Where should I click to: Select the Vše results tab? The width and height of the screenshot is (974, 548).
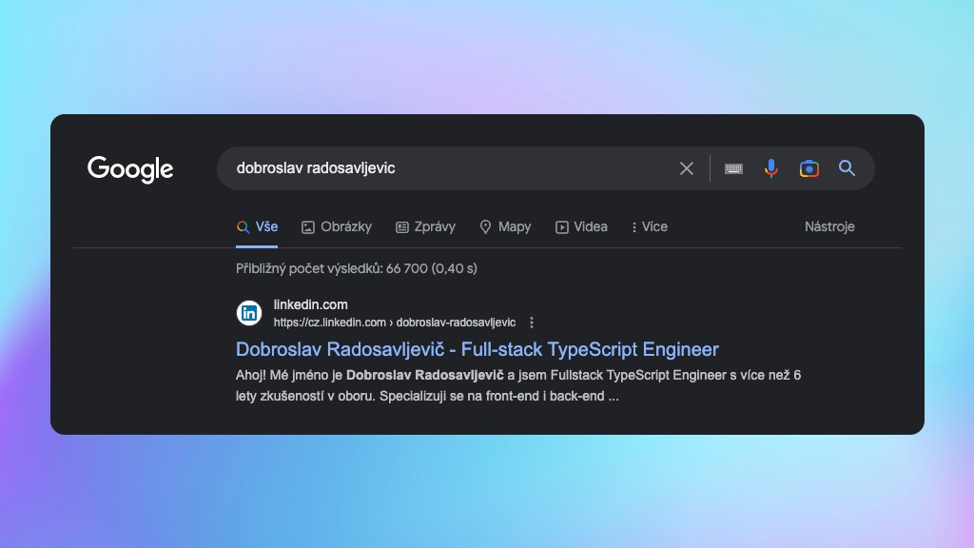click(257, 226)
